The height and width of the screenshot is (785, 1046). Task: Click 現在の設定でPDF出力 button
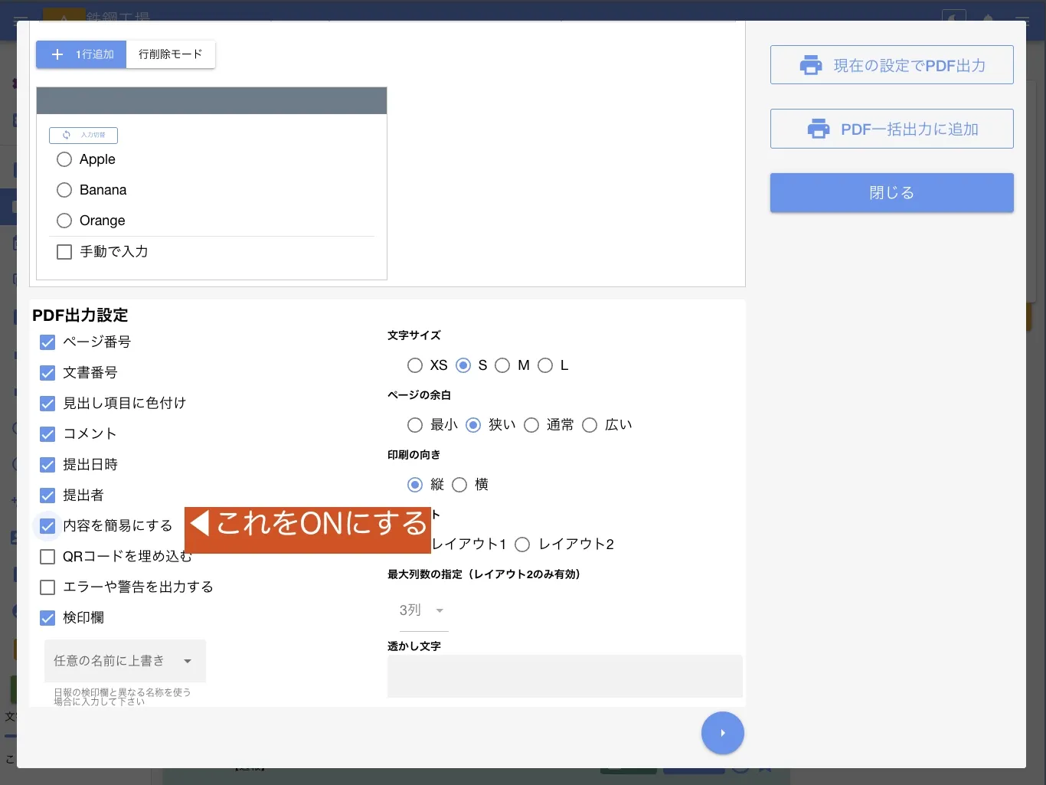pos(892,65)
